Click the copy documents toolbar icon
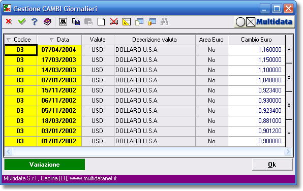 point(76,22)
